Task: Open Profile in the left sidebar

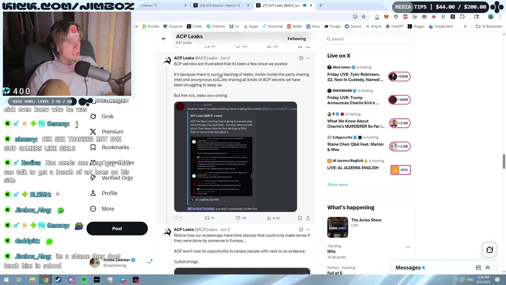Action: click(104, 193)
